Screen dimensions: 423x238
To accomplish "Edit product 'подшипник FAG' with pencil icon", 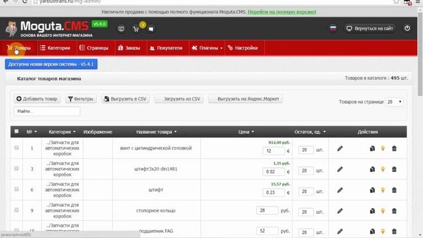I will click(x=340, y=231).
